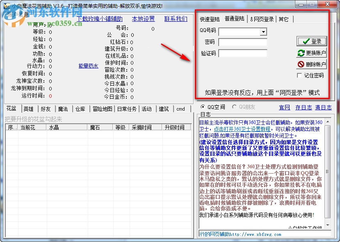Click the red prohibited icon on 删除帐户
The image size is (340, 242).
[301, 64]
